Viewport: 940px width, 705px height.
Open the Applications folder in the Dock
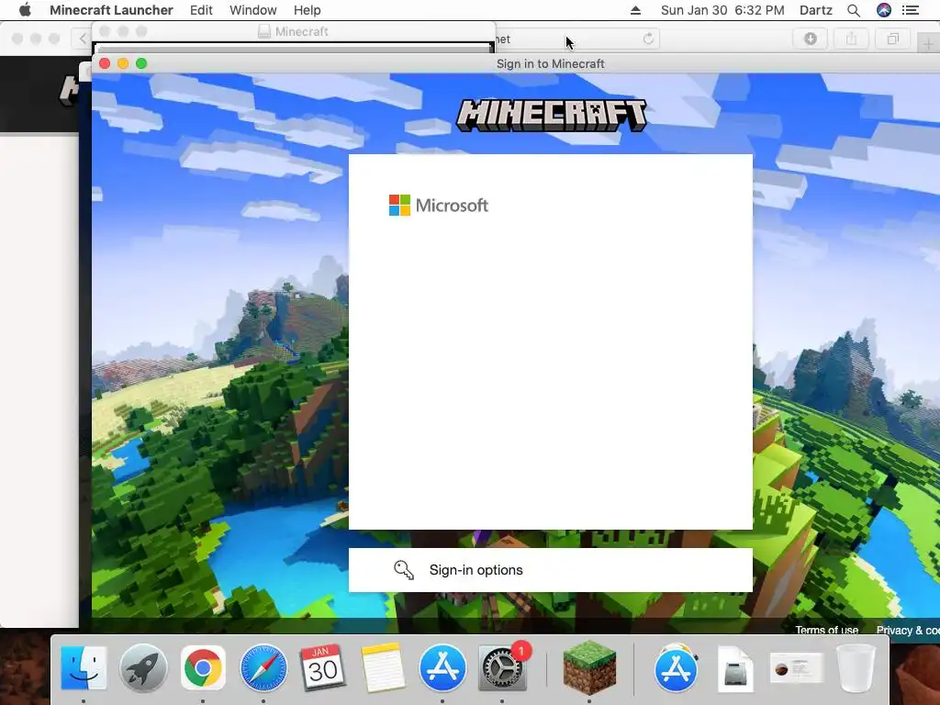point(677,667)
